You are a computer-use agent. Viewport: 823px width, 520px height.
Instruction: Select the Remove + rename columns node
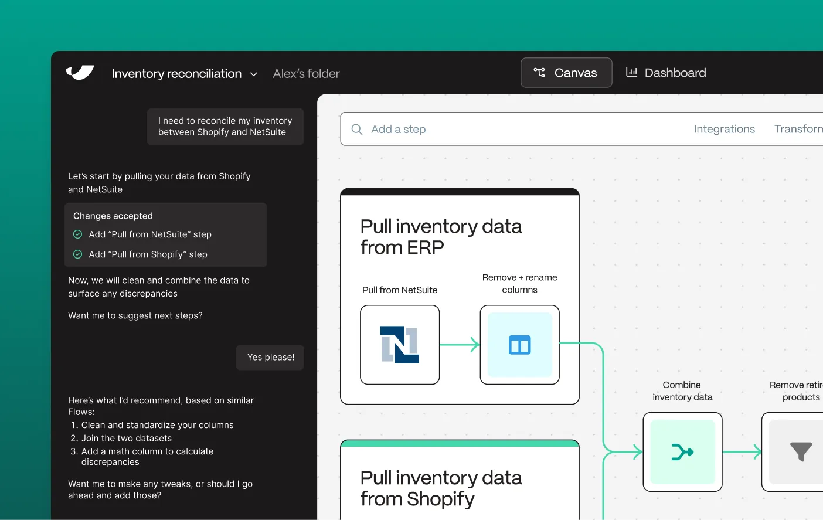[519, 345]
